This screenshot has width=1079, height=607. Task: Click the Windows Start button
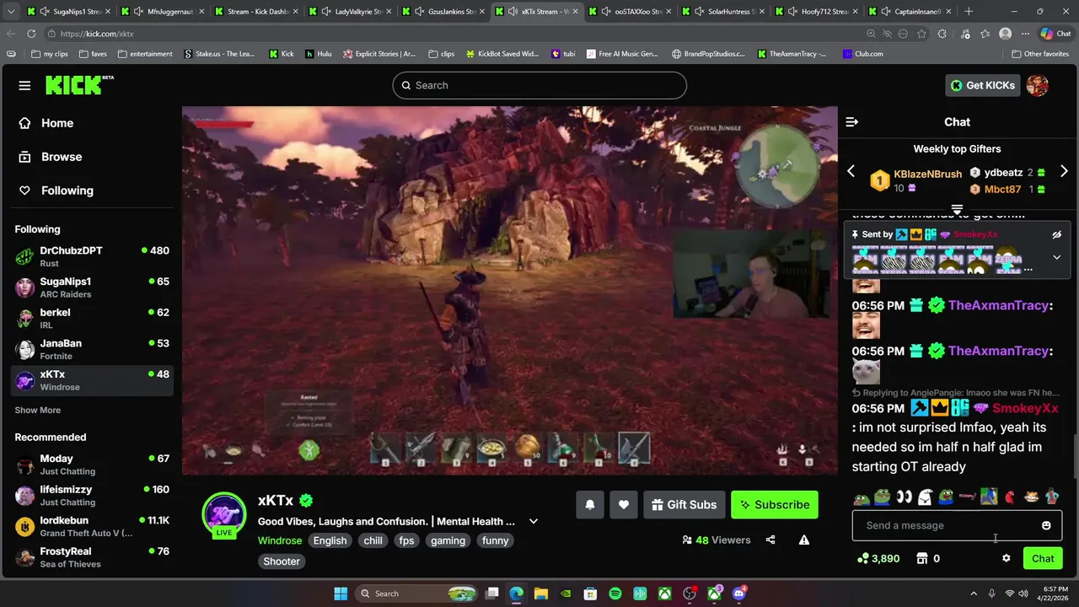pyautogui.click(x=340, y=594)
